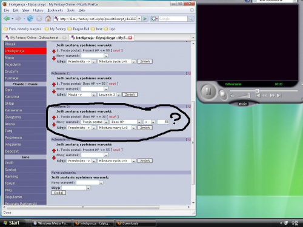Viewport: 303px width, 227px height.
Task: Open the Magia -> action dropdown
Action: point(94,94)
